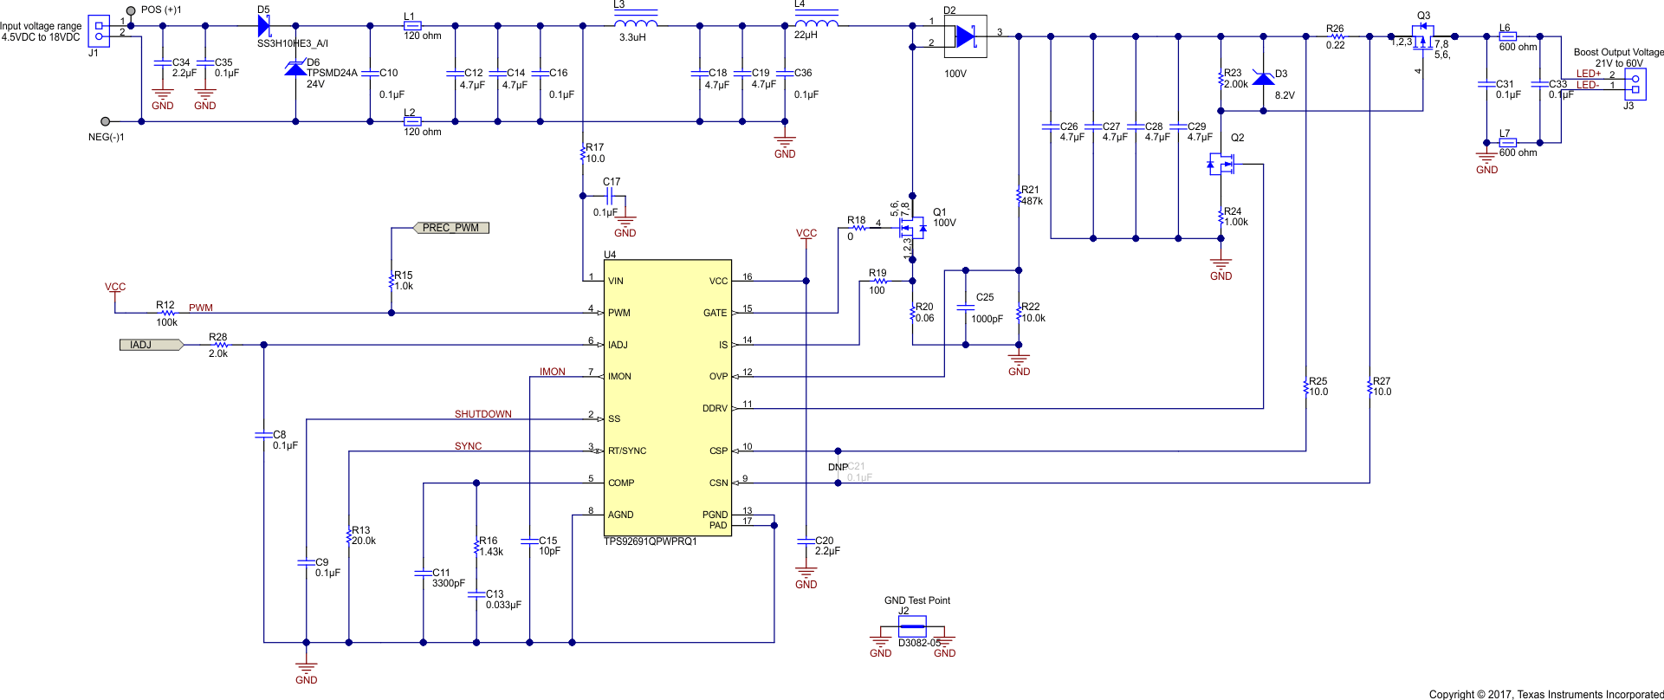
Task: Select the CSP pin label on U4
Action: [719, 450]
